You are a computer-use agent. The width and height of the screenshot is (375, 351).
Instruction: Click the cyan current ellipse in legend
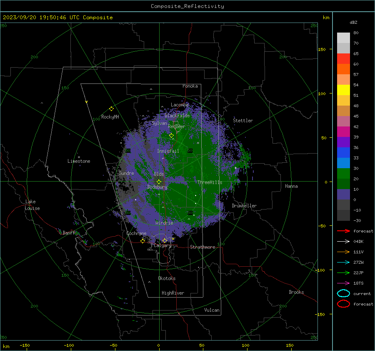coord(343,293)
